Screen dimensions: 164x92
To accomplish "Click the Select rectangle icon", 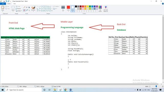I will [13, 7].
